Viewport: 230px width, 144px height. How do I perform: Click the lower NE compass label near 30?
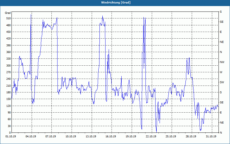point(222,123)
